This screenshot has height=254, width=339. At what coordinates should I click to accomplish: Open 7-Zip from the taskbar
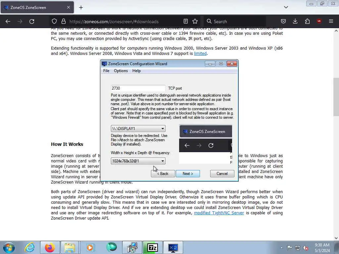coord(152,247)
